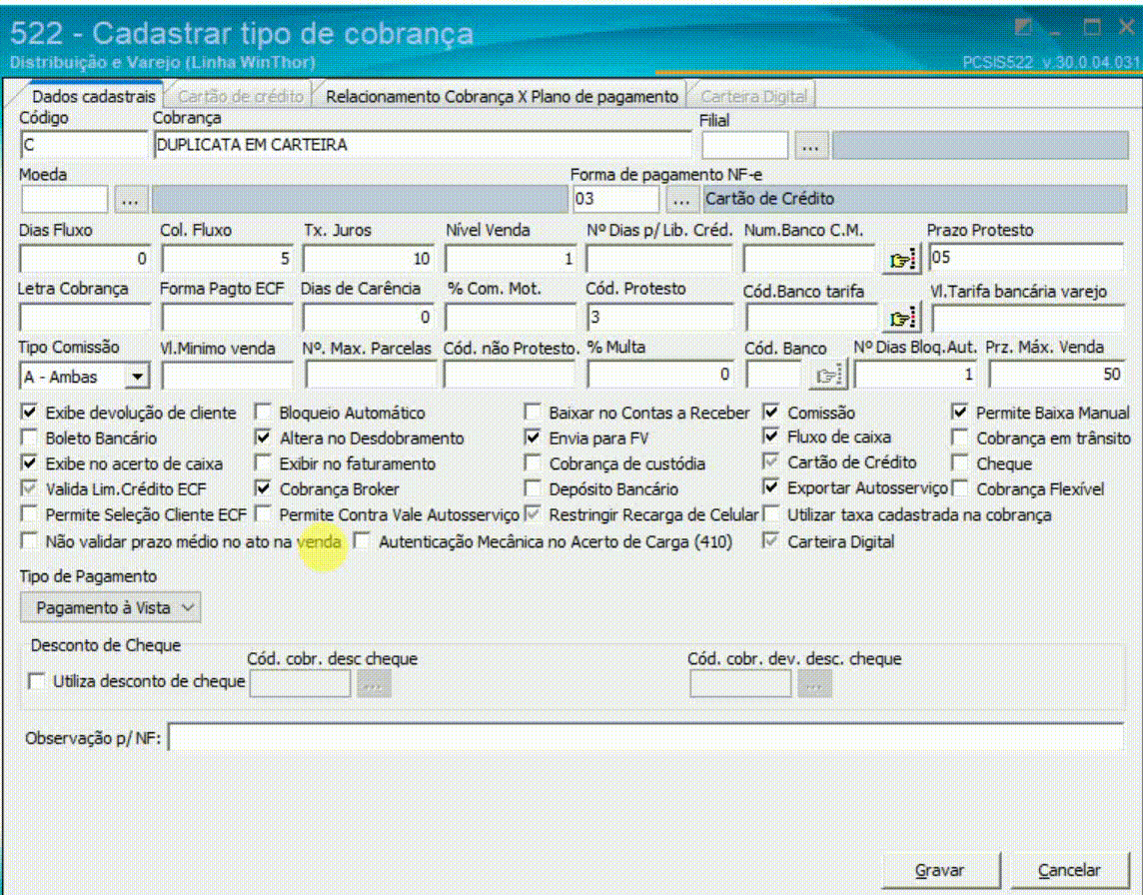Click the Cobrança description field
The image size is (1143, 895).
(x=422, y=145)
